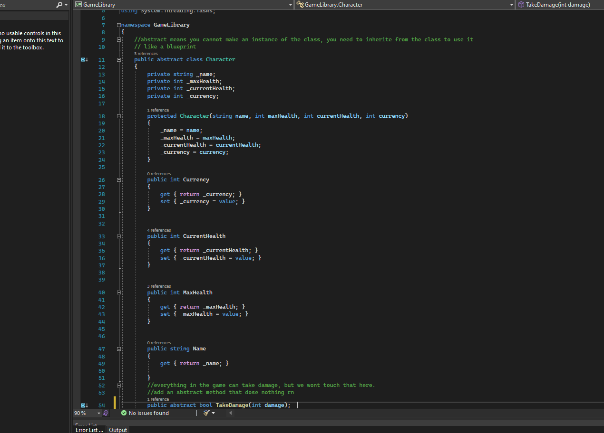The height and width of the screenshot is (433, 604).
Task: Open the 90 % zoom level dropdown
Action: (x=99, y=413)
